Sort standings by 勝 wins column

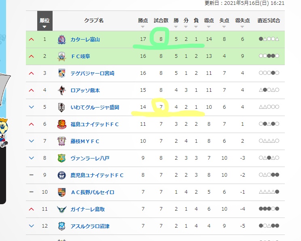tap(176, 22)
